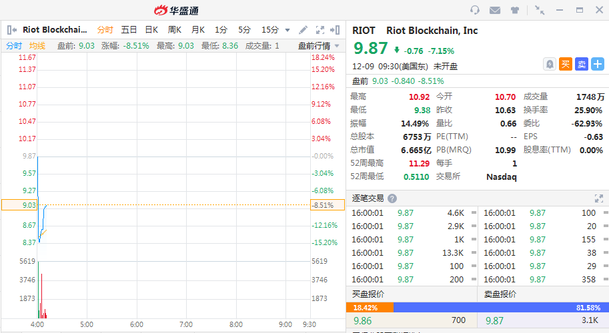609x333 pixels.
Task: Open the 盘前行情 dropdown
Action: [x=318, y=46]
